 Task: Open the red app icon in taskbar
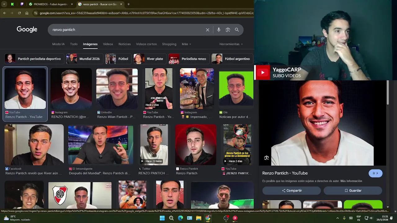pyautogui.click(x=235, y=218)
